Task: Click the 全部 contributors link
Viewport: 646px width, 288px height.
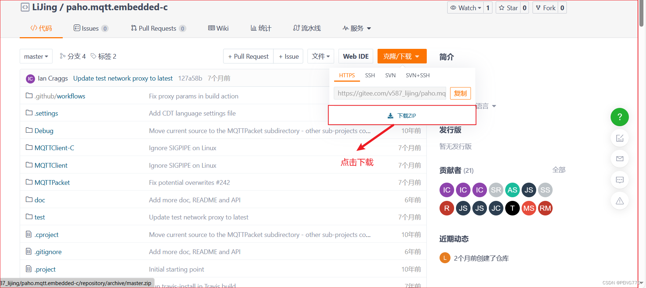Action: tap(559, 170)
